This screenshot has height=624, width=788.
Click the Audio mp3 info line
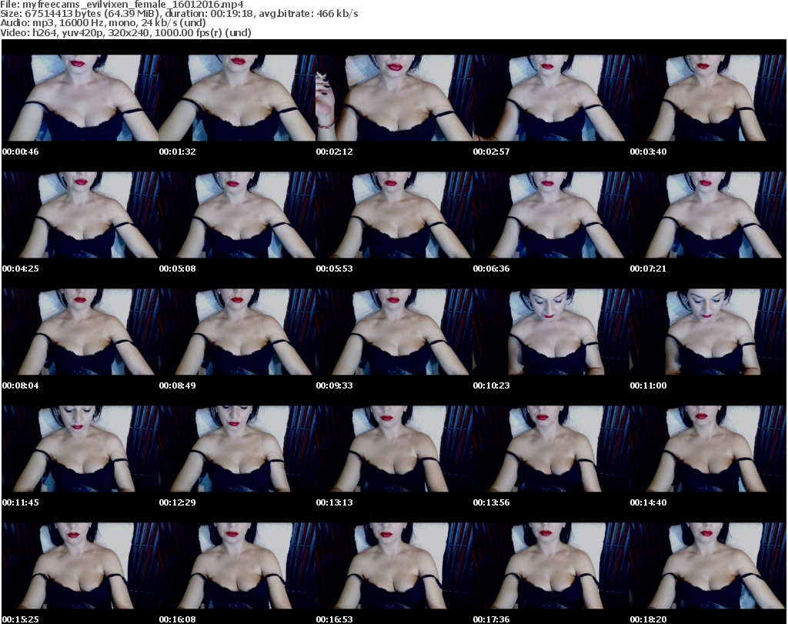point(103,23)
